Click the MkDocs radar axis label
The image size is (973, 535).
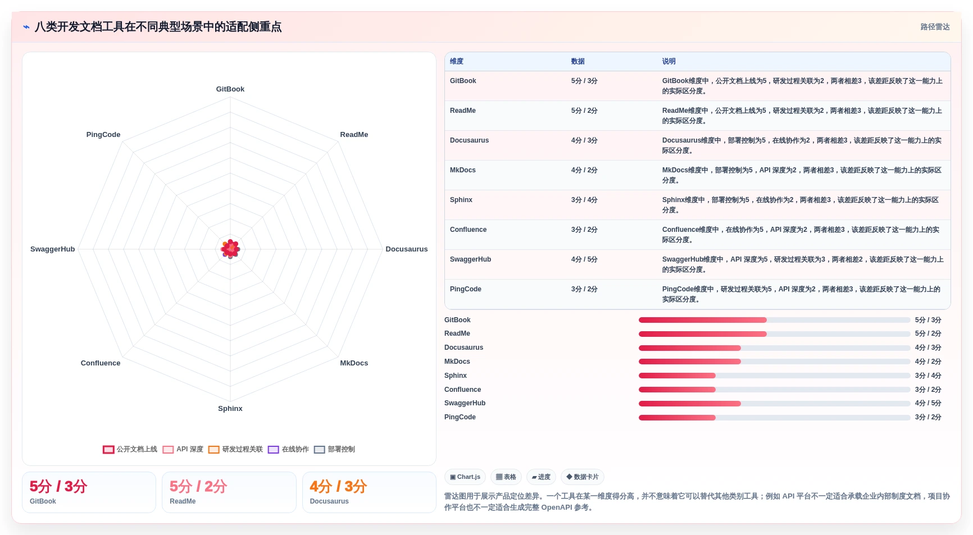354,363
